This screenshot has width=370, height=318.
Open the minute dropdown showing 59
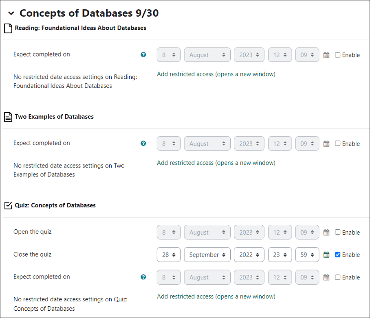tap(307, 255)
